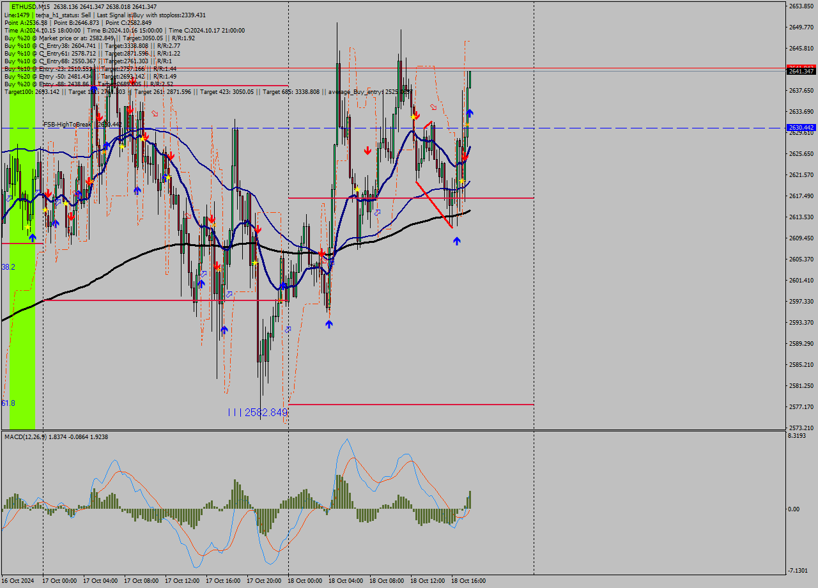This screenshot has width=818, height=588.
Task: Click the 'Time A:2024.10.15 18:00:00' line
Action: [124, 30]
